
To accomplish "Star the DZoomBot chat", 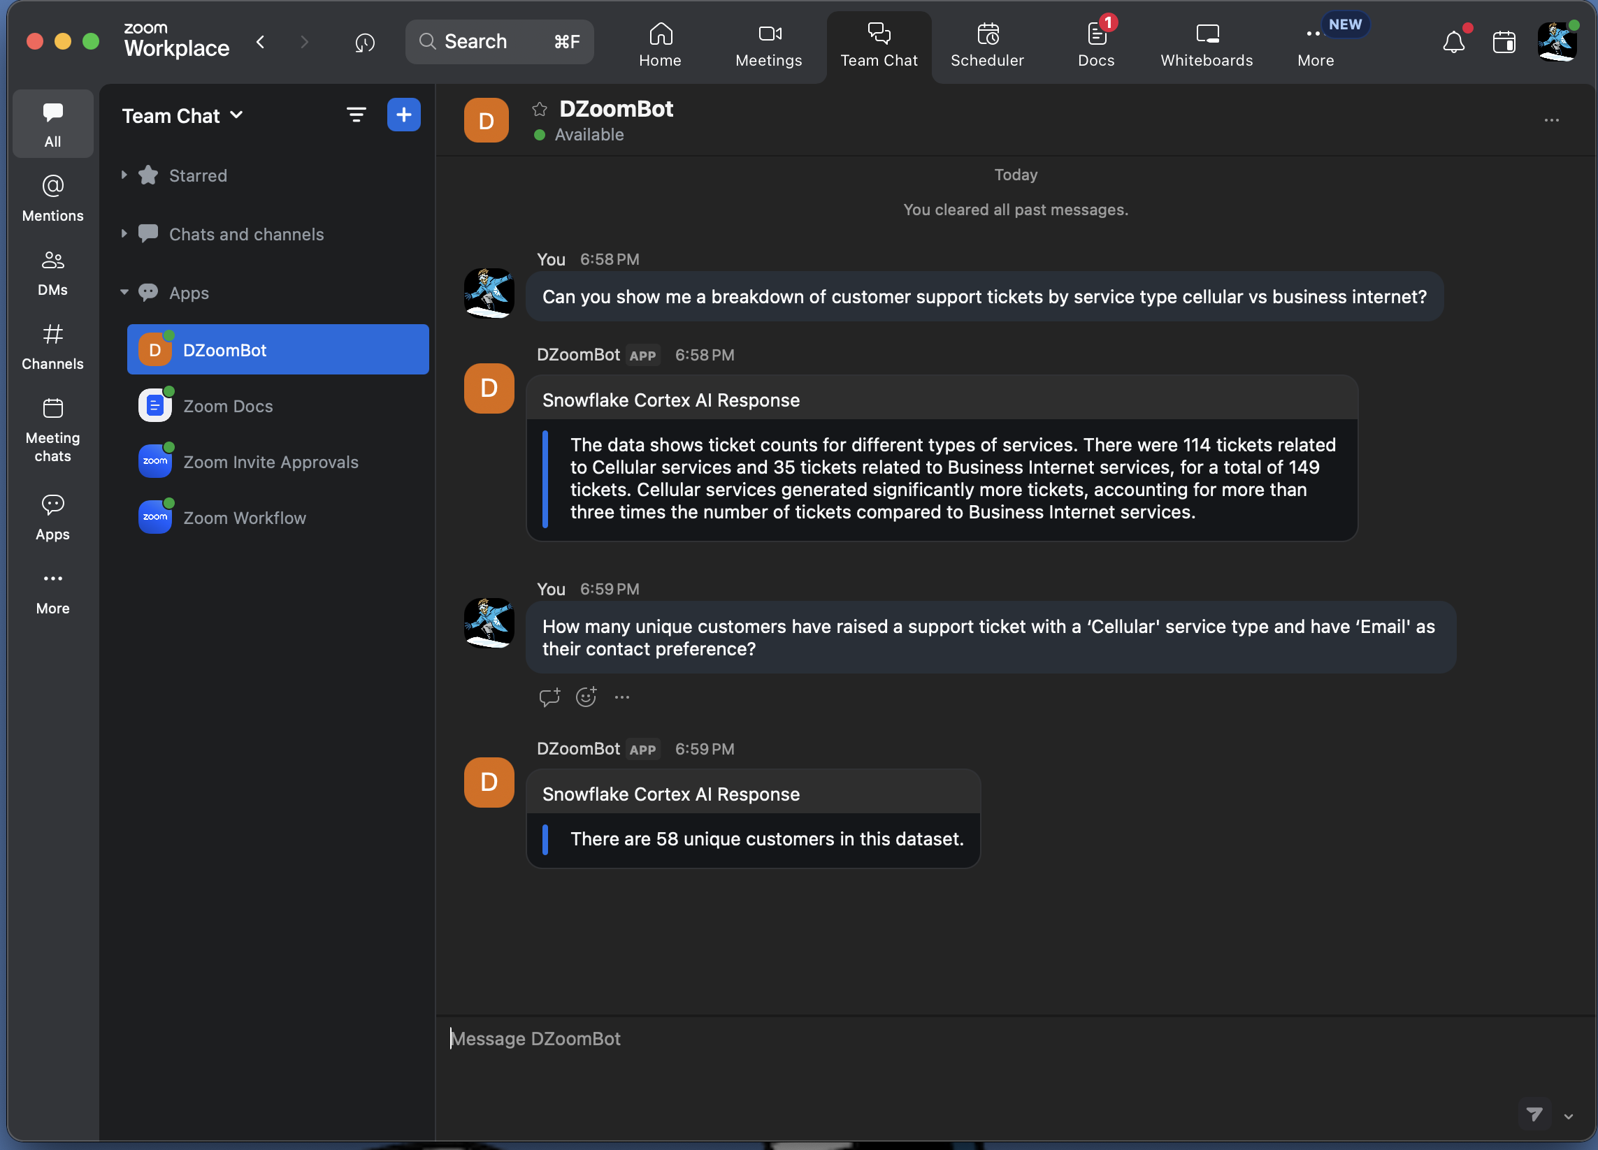I will [540, 109].
